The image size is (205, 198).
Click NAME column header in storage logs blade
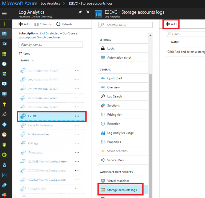click(175, 42)
